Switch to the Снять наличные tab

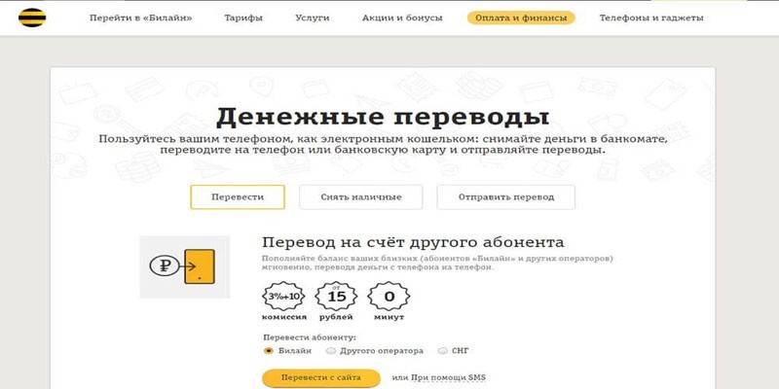pos(360,196)
